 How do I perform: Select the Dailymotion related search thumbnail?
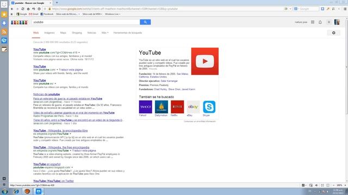[x=161, y=107]
